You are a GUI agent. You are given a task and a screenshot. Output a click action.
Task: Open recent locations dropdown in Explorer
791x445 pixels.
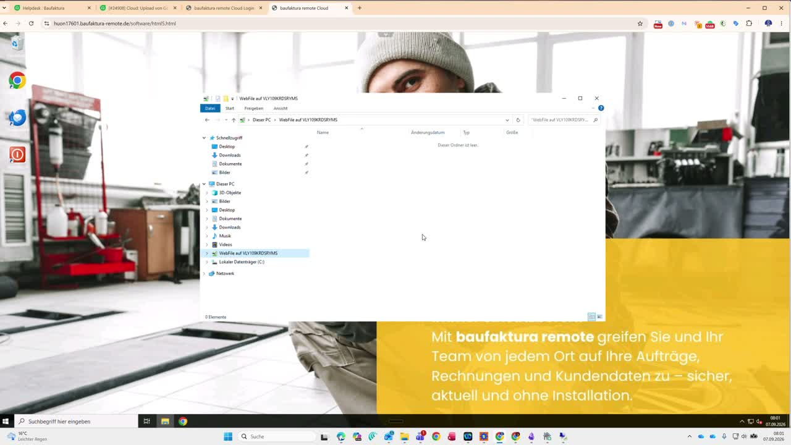click(226, 120)
